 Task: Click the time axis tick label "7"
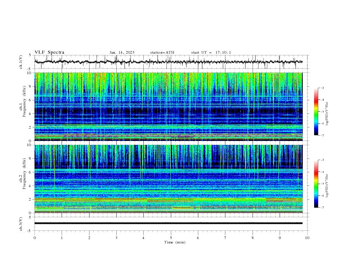coord(225,238)
